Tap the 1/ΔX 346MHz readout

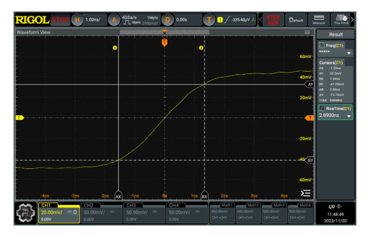pyautogui.click(x=331, y=101)
